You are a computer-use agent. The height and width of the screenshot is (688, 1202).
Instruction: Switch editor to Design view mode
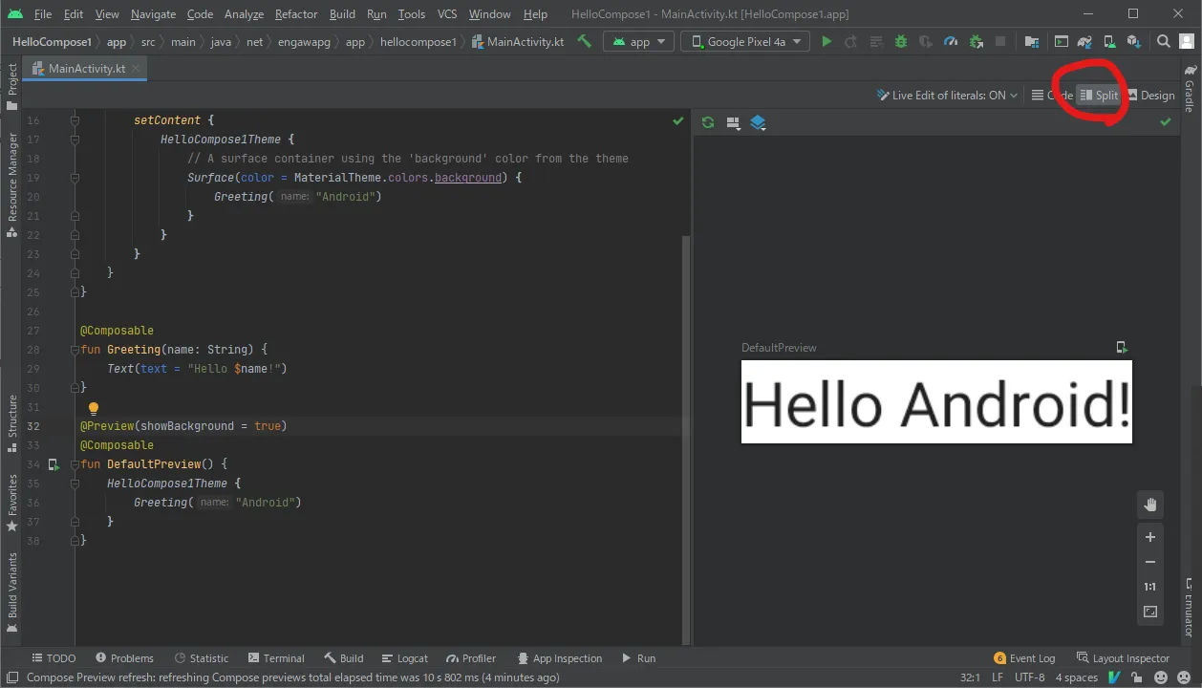pyautogui.click(x=1150, y=96)
